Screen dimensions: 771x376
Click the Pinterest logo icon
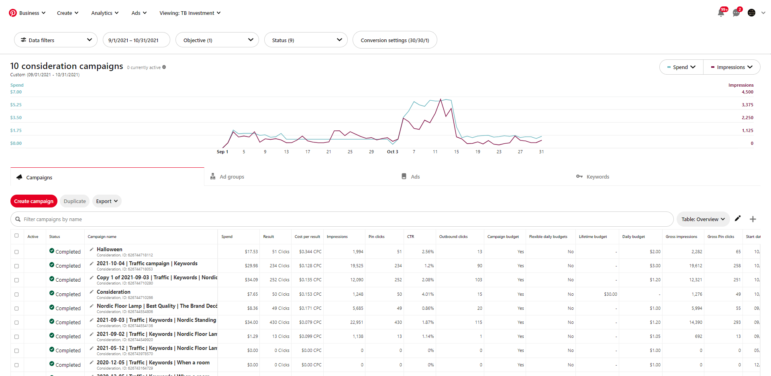[x=13, y=13]
